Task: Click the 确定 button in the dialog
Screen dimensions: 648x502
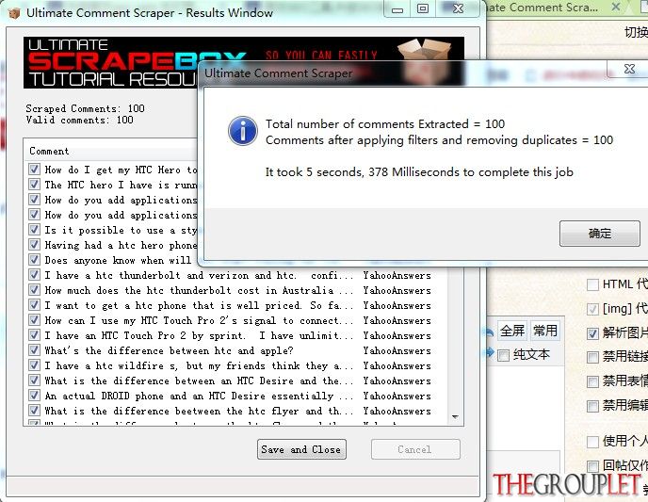Action: [599, 234]
